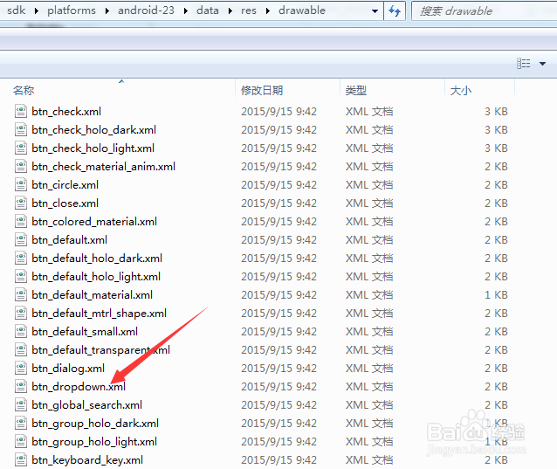Viewport: 557px width, 469px height.
Task: Select file name btn_check.xml
Action: pyautogui.click(x=66, y=111)
